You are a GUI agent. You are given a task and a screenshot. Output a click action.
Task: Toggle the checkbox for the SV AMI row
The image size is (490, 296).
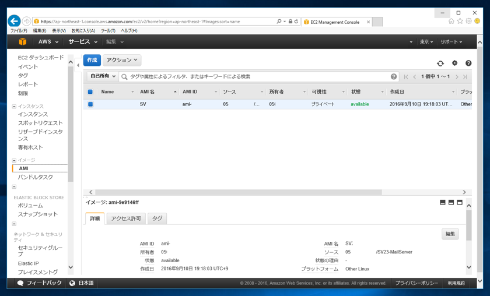[90, 104]
